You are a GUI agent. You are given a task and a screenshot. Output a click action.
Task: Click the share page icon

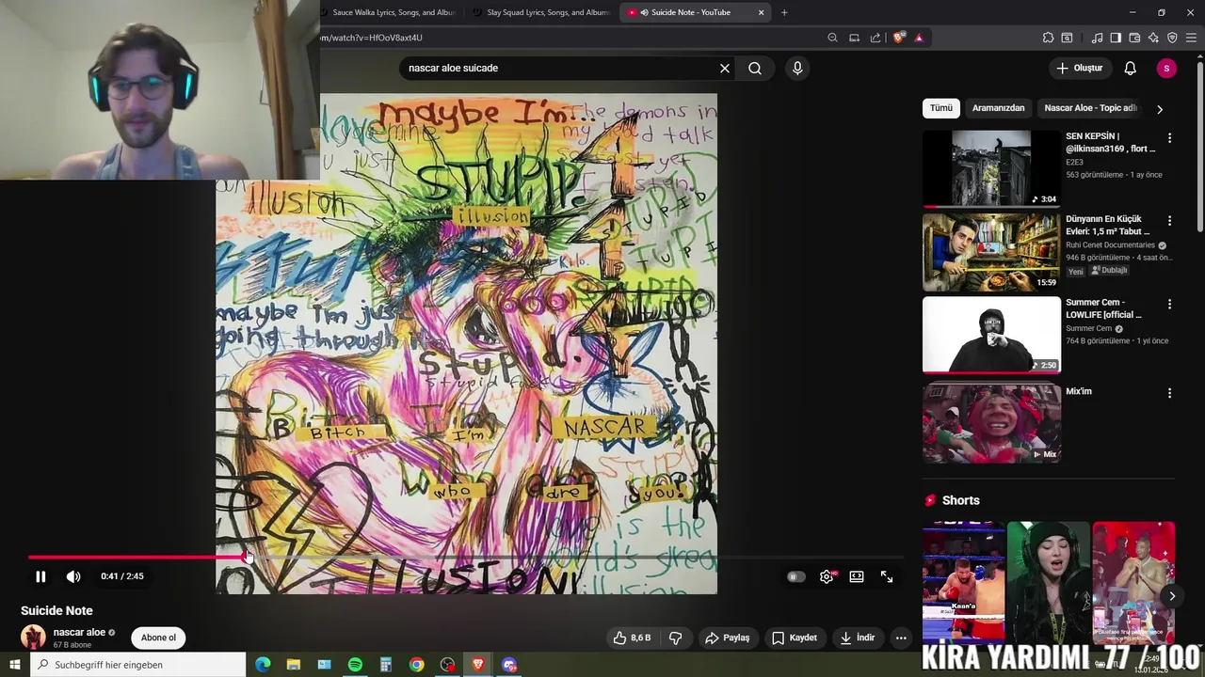(x=876, y=38)
